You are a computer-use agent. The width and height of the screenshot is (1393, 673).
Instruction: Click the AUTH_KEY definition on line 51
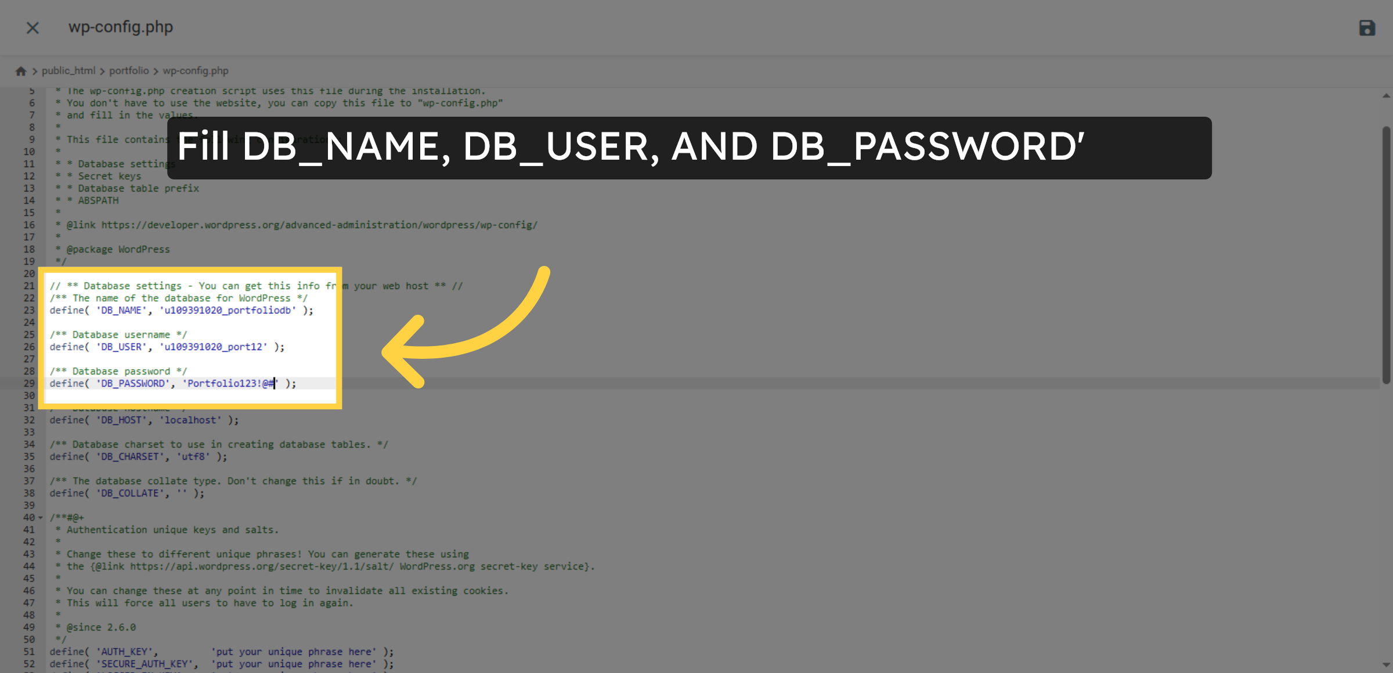tap(125, 652)
